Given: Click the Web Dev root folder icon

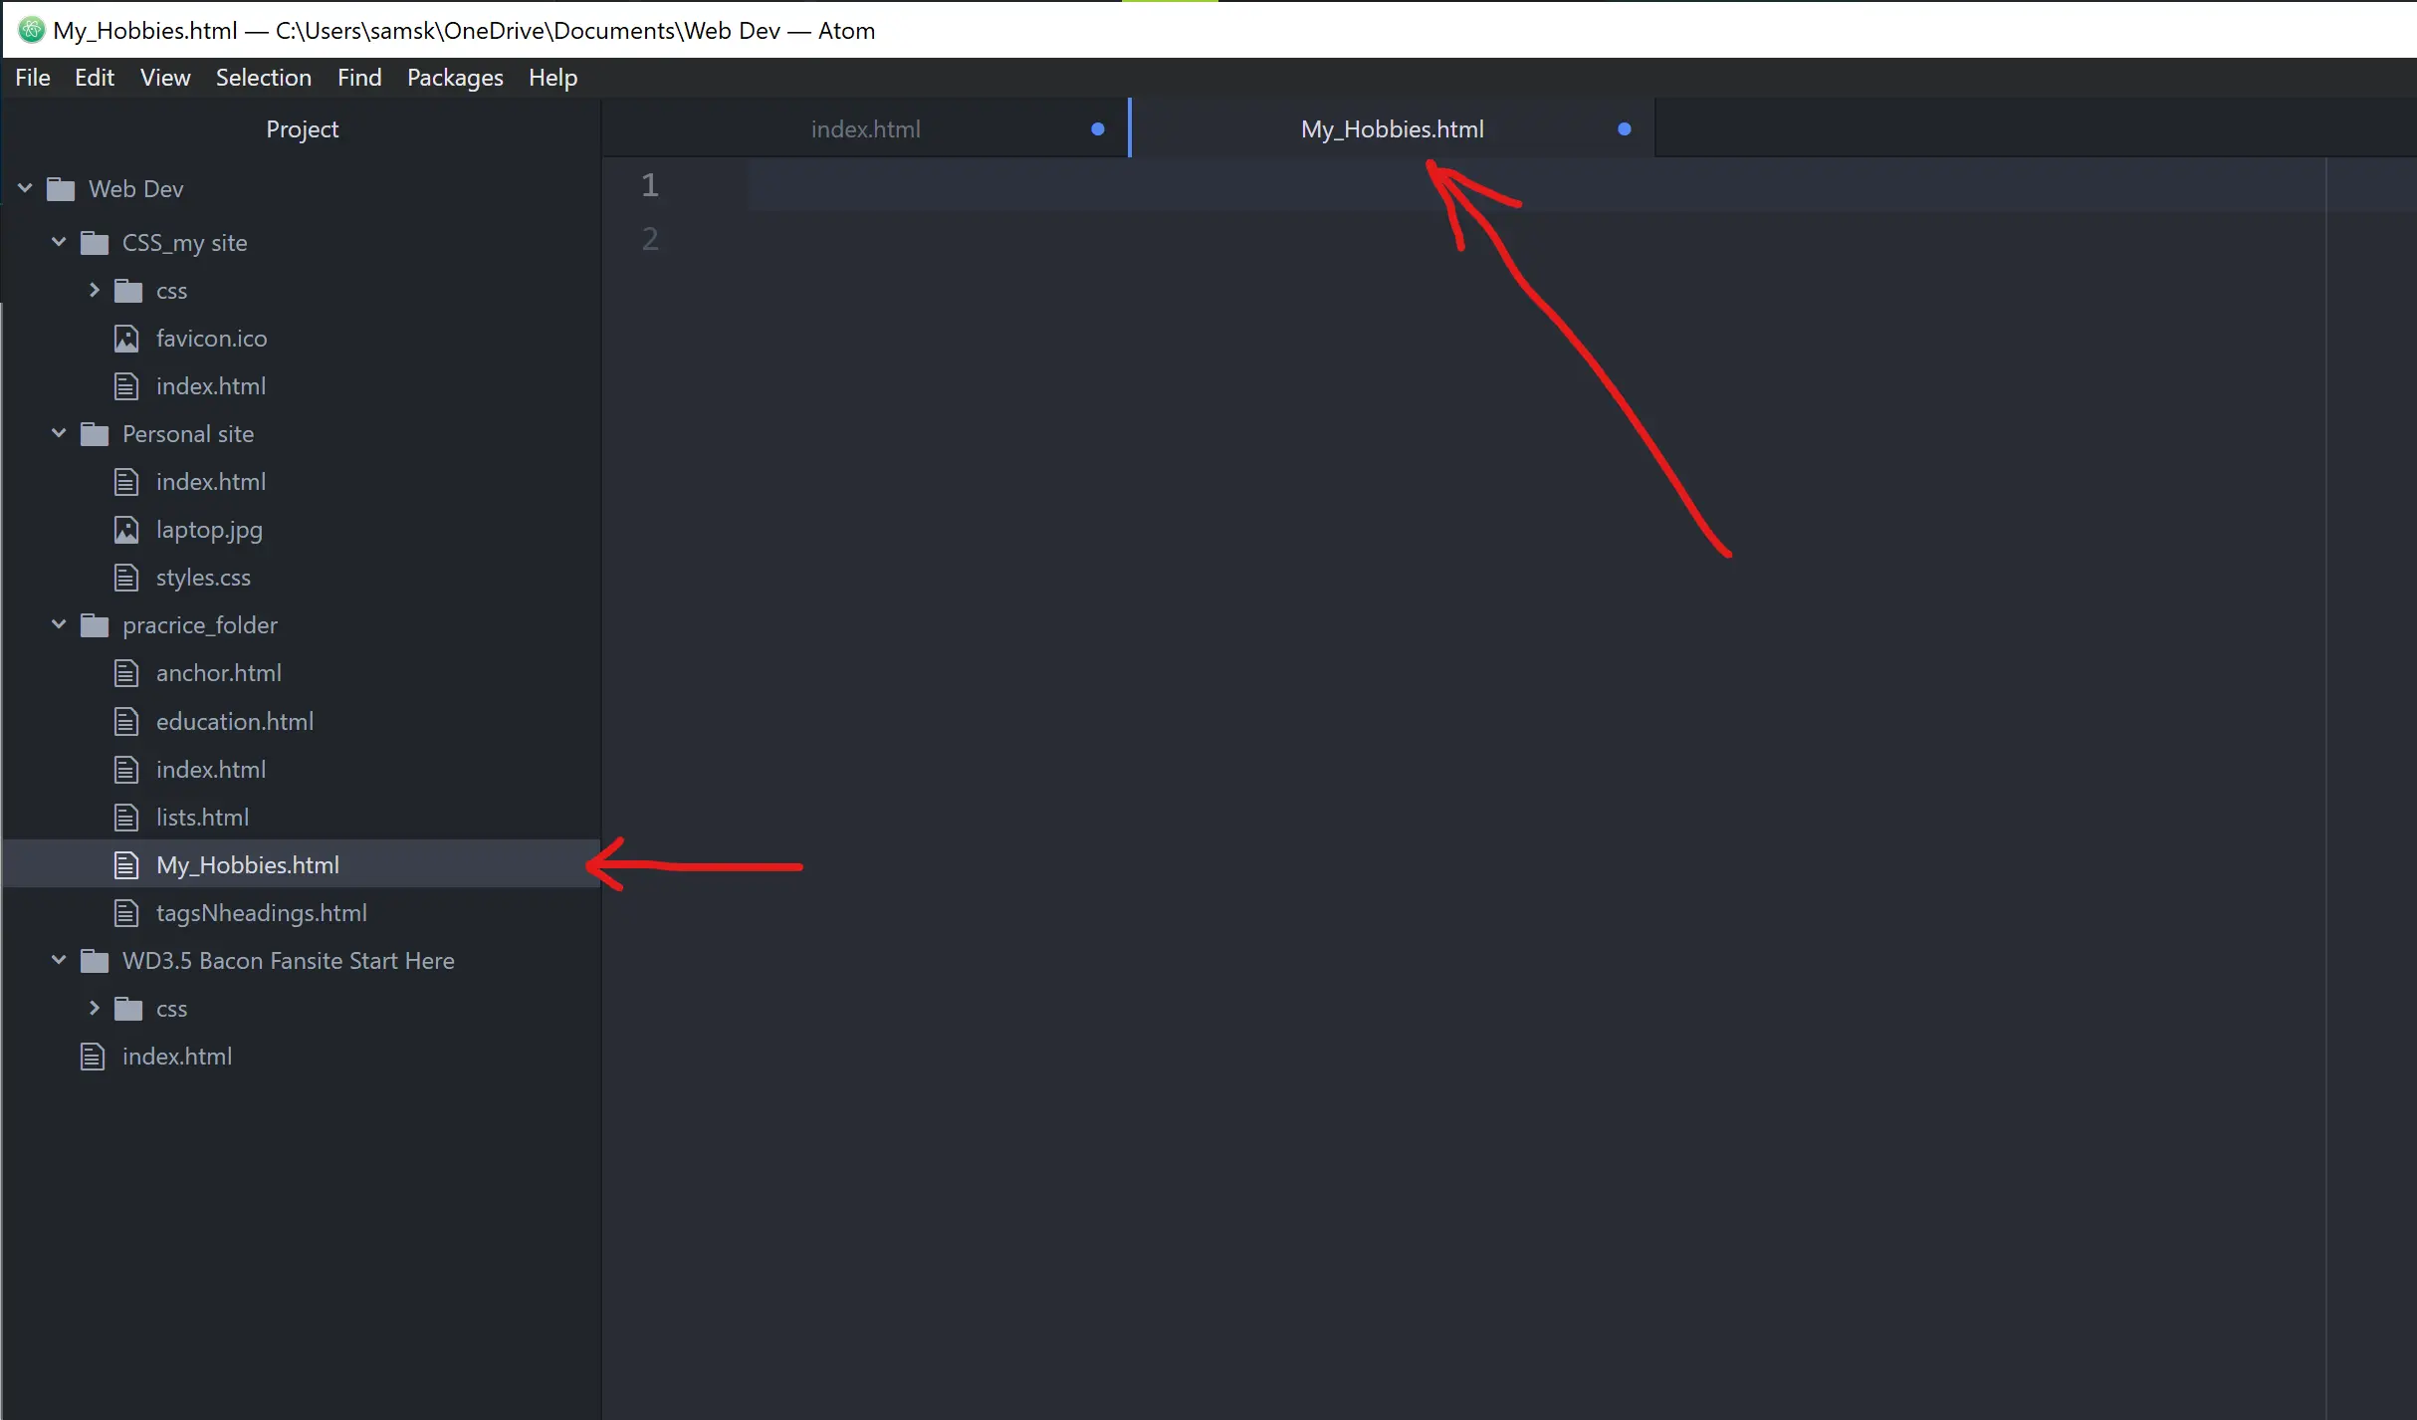Looking at the screenshot, I should click(61, 189).
